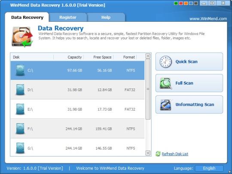The image size is (232, 174).
Task: Start a Full Scan
Action: point(189,83)
